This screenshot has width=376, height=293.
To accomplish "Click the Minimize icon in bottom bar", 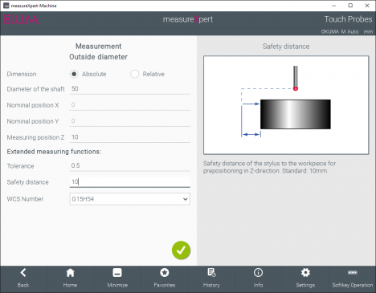I will 117,273.
